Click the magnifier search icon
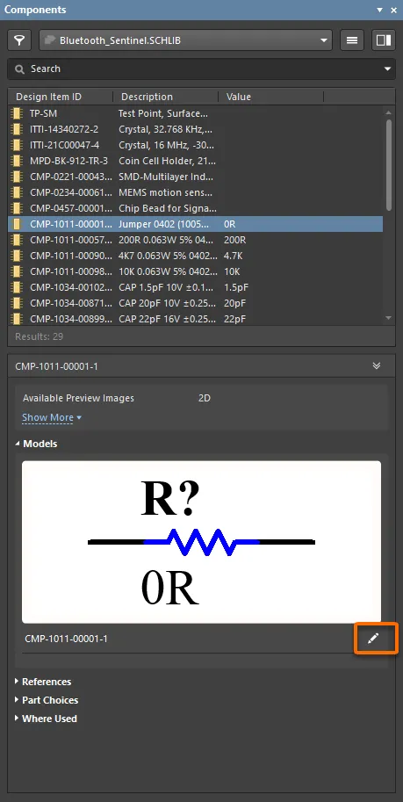The width and height of the screenshot is (403, 802). [x=20, y=69]
